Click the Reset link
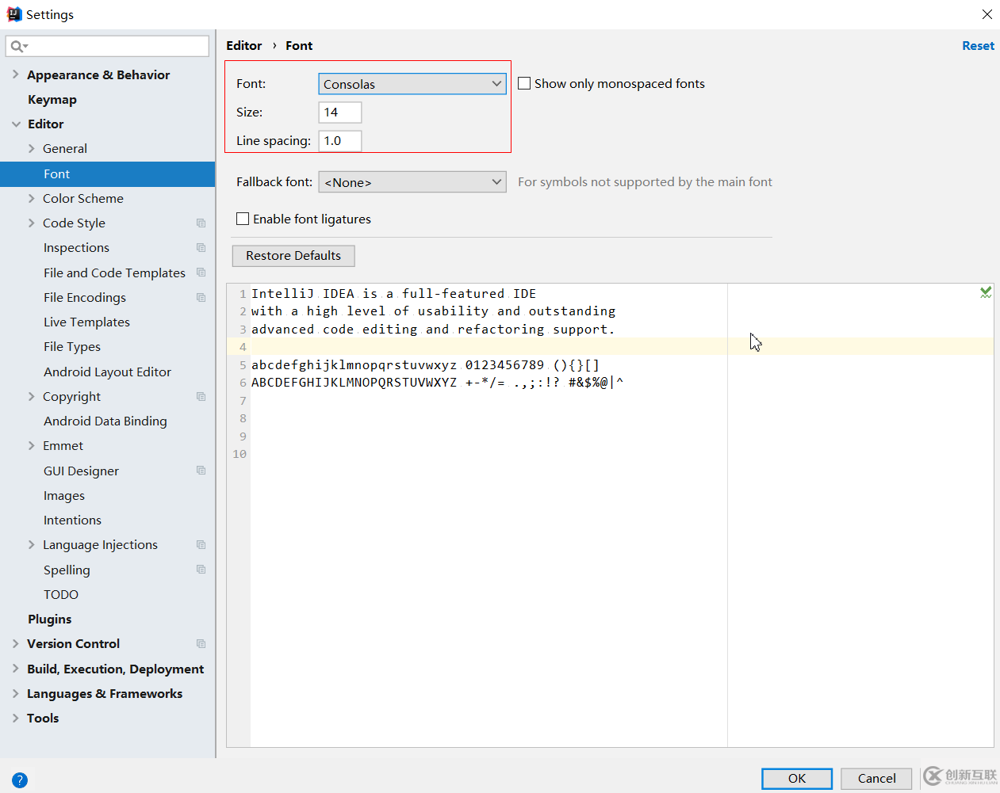The width and height of the screenshot is (1000, 793). [977, 46]
